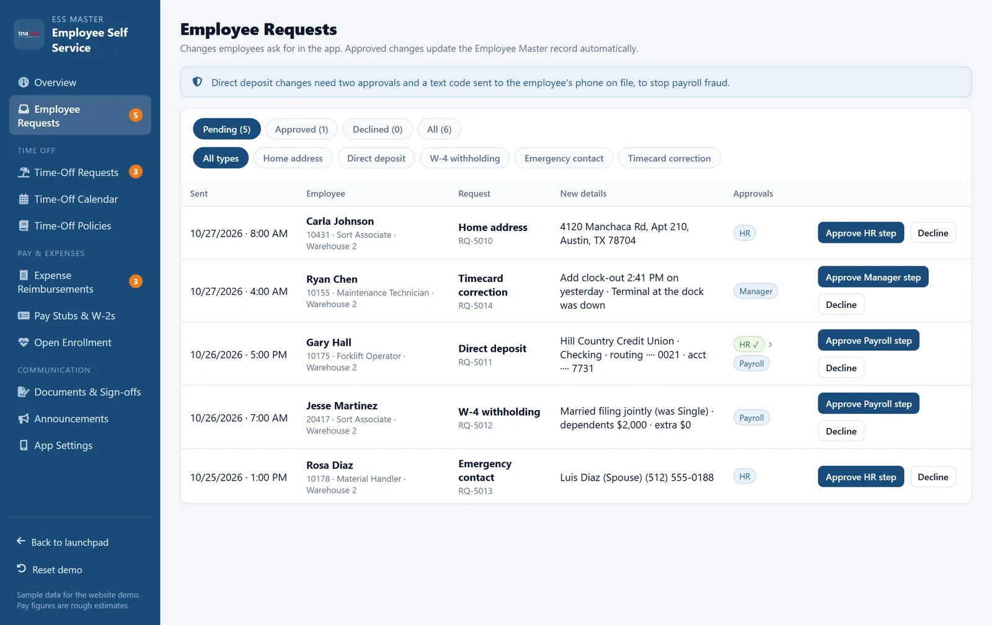Click the Time-Off Requests umbrella icon

click(24, 172)
